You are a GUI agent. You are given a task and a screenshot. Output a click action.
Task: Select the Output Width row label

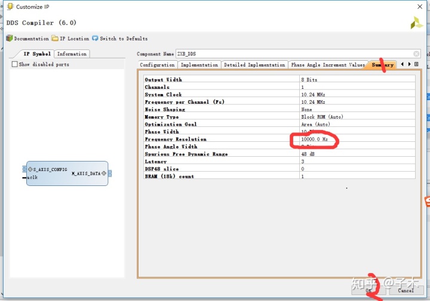coord(163,80)
